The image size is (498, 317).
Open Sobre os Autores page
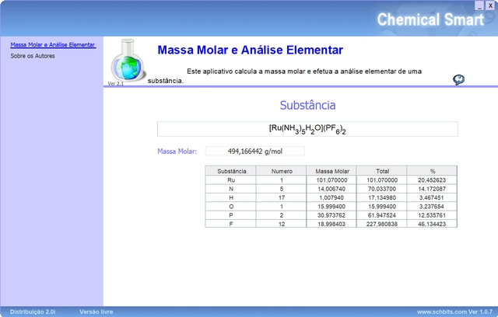pyautogui.click(x=33, y=56)
